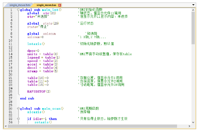Click the comment '运行状态'

(86, 23)
